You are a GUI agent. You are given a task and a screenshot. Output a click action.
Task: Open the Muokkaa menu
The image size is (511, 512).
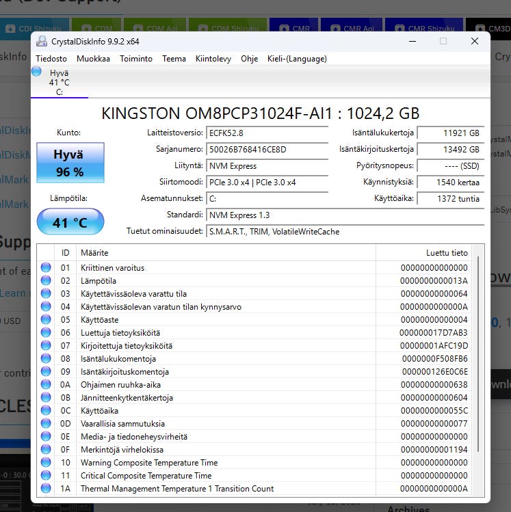(x=93, y=59)
